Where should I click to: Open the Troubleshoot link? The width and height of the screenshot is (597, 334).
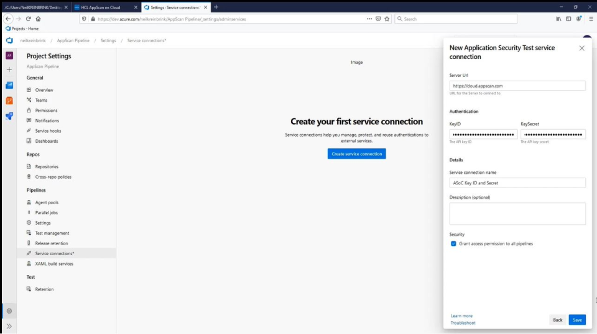click(463, 323)
